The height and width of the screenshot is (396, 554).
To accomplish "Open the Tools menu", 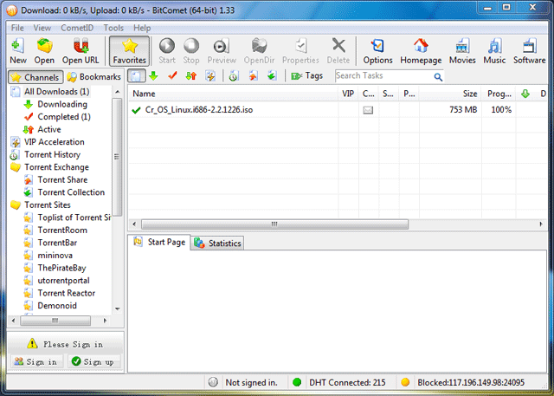I will [x=113, y=28].
